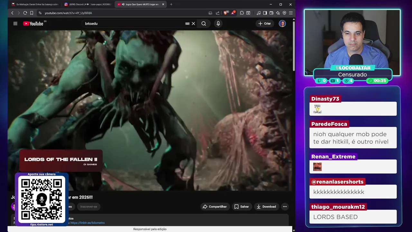Toggle the browser sidebar panel icon
Viewport: 412px width, 232px height.
(x=265, y=13)
